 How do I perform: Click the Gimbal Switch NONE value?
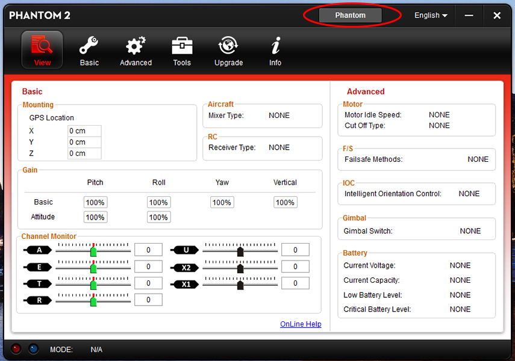[x=470, y=231]
